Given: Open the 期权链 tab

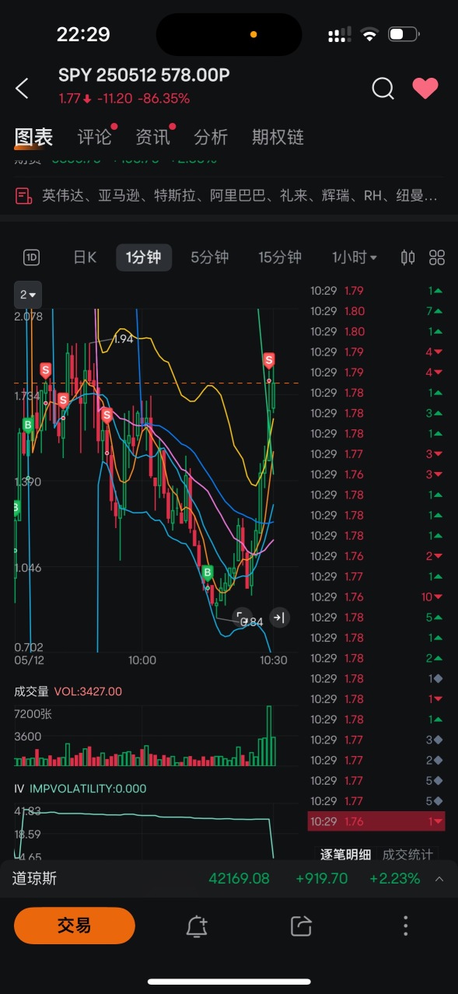Looking at the screenshot, I should (278, 138).
